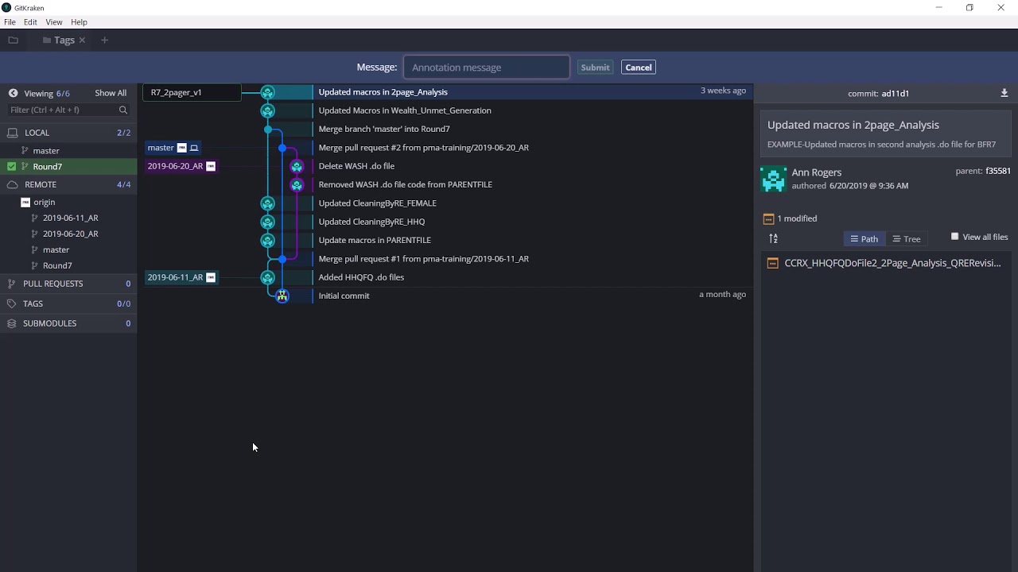The height and width of the screenshot is (572, 1018).
Task: Click the merge node for pull request #2
Action: click(282, 148)
